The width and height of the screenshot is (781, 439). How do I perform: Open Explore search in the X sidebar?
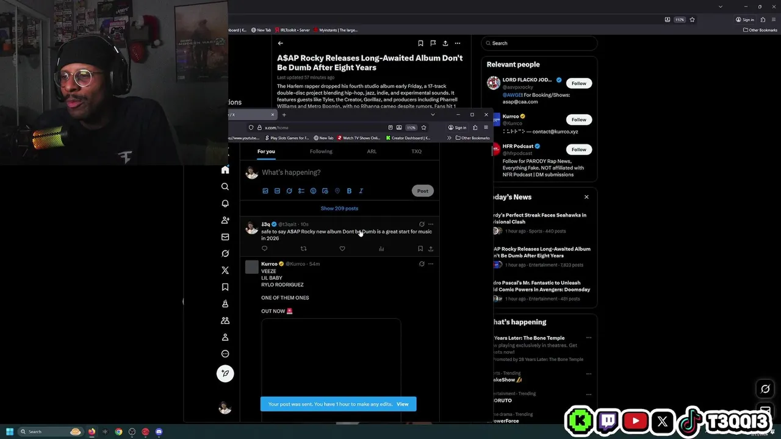tap(225, 187)
